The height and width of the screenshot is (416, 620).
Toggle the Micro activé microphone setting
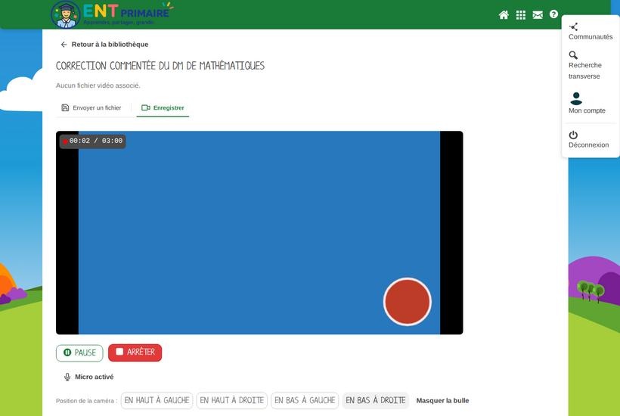88,377
